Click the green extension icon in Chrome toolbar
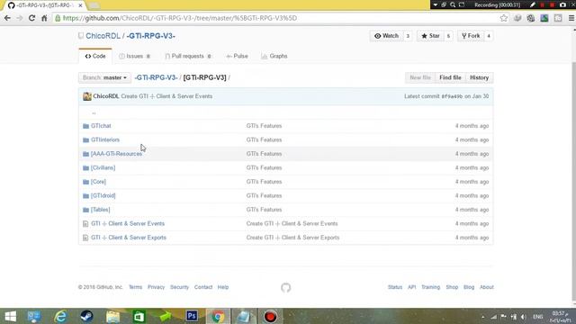The height and width of the screenshot is (324, 576). point(544,18)
